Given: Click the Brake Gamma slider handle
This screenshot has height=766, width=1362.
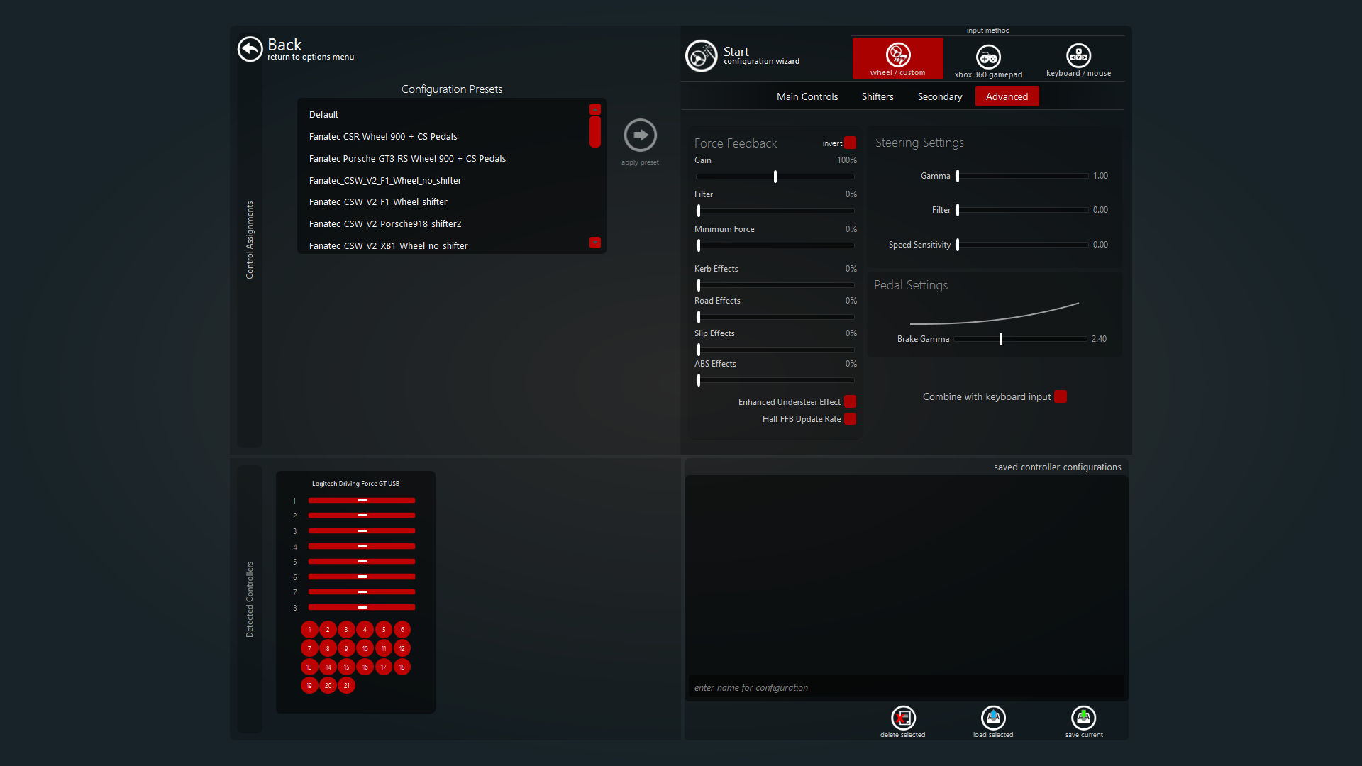Looking at the screenshot, I should tap(1001, 339).
